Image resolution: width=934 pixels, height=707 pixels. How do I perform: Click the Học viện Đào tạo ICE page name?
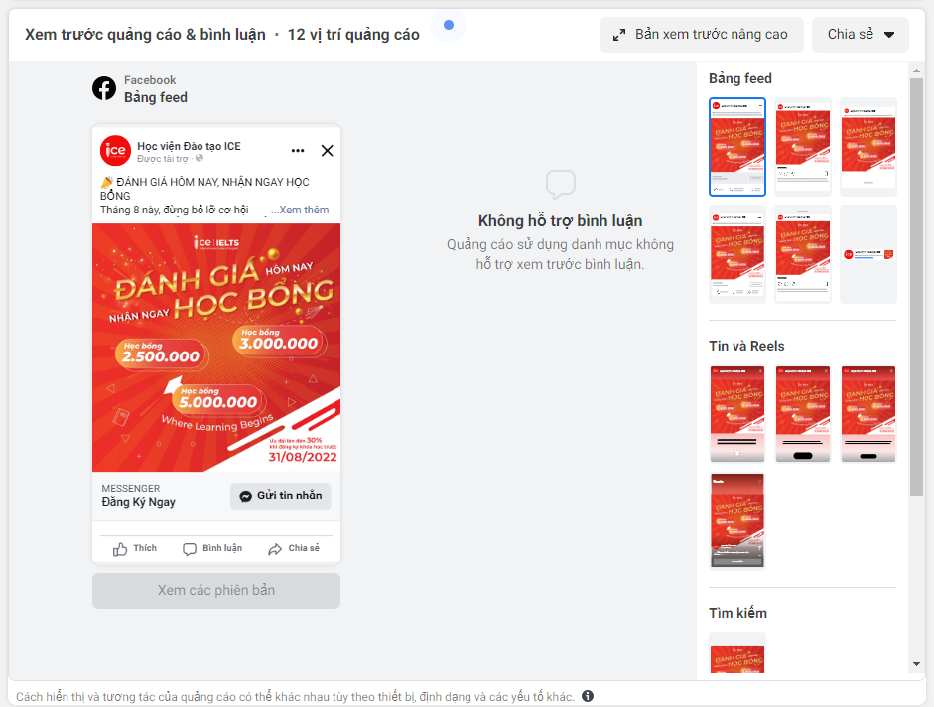[189, 146]
